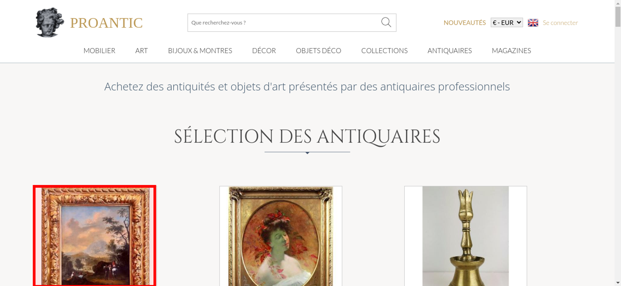Open the MOBILIER menu

pos(99,51)
